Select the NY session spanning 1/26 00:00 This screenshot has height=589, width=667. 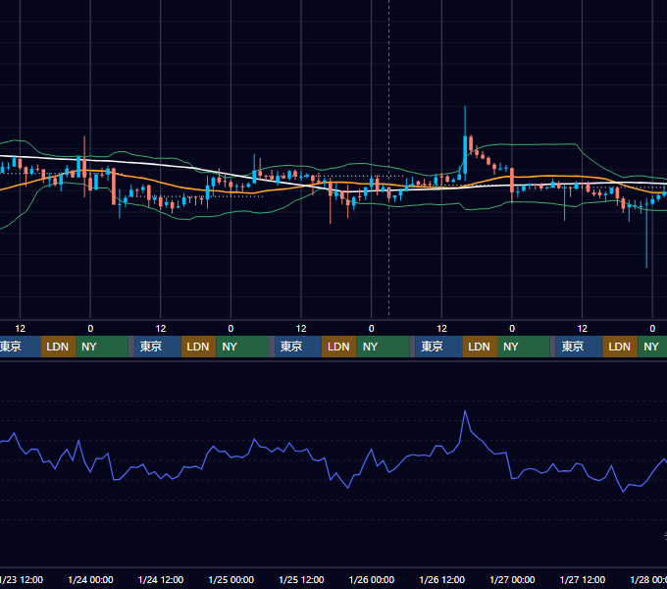tap(383, 347)
